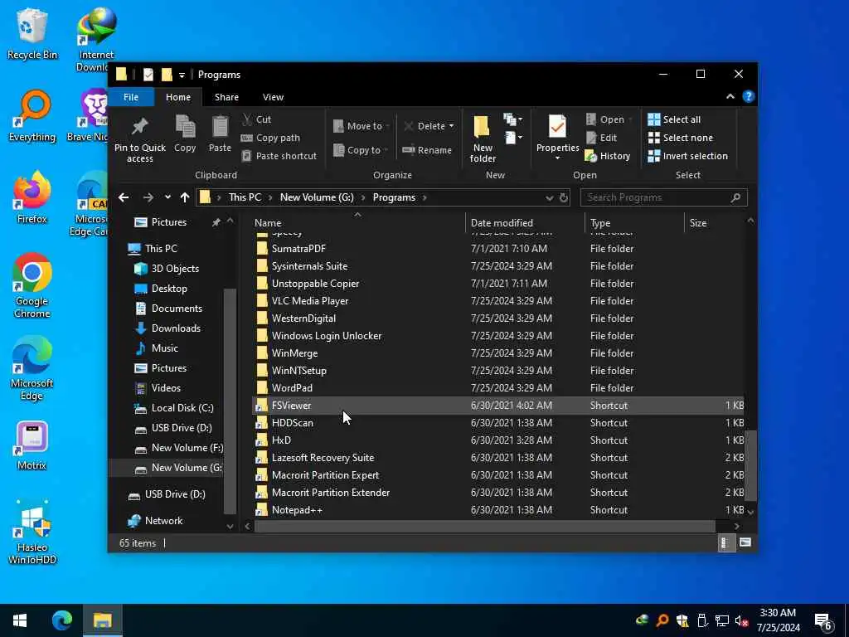This screenshot has height=637, width=849.
Task: Switch to Large icons view layout
Action: [x=745, y=542]
